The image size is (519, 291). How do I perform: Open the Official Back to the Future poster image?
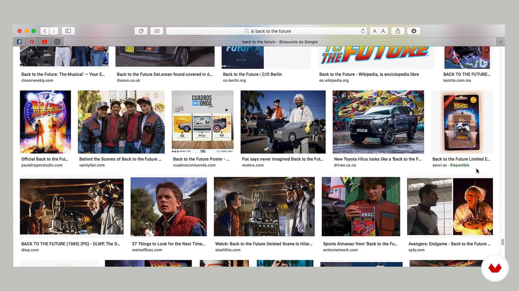coord(45,122)
